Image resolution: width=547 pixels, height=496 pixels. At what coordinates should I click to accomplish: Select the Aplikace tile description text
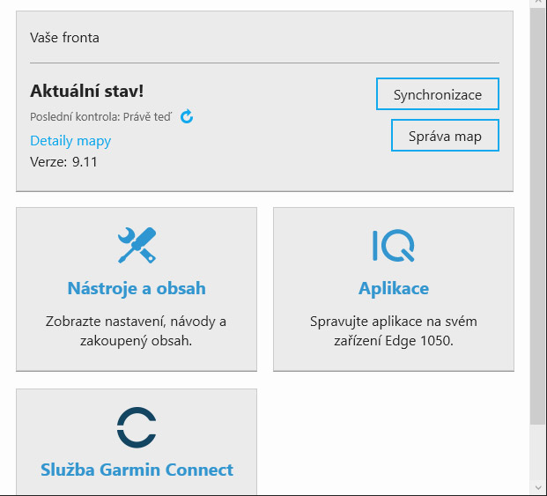coord(394,331)
